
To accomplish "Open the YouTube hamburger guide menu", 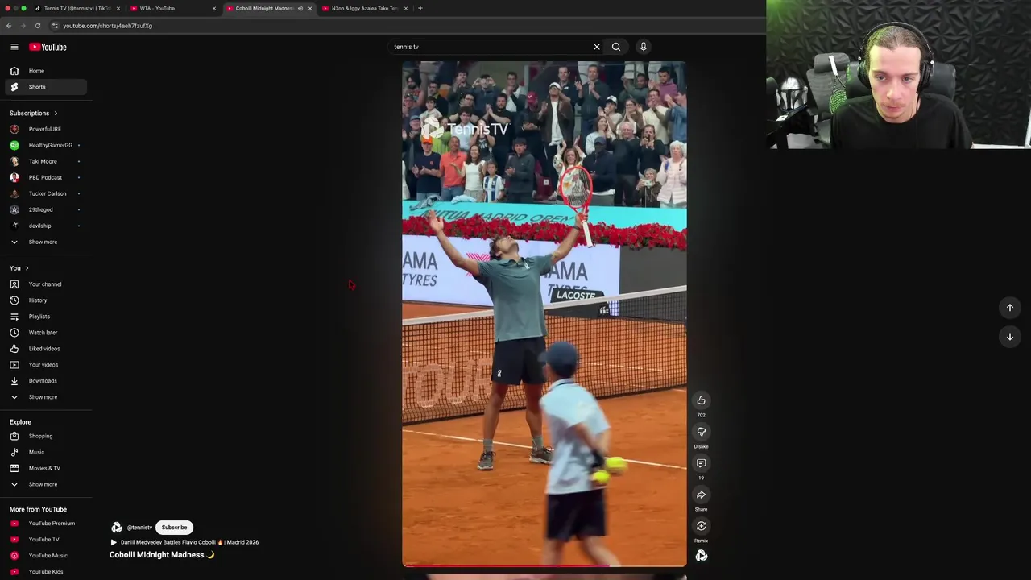I will coord(14,47).
